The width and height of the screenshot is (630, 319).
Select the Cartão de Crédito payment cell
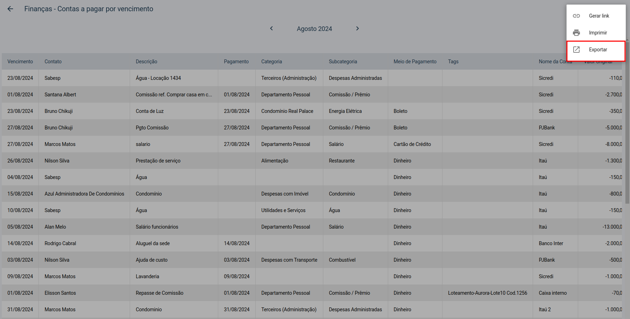[x=412, y=144]
